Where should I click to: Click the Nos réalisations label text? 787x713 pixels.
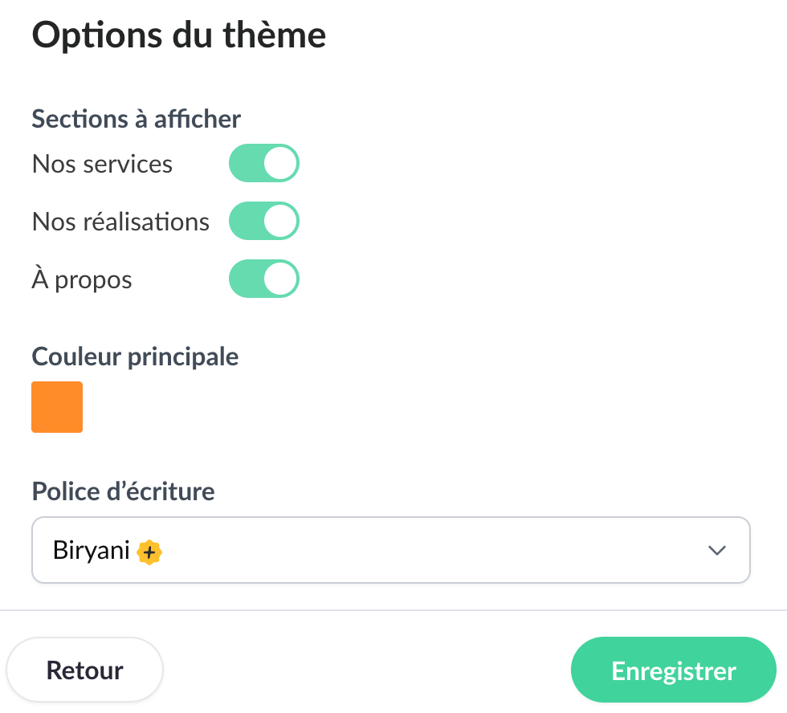(120, 222)
